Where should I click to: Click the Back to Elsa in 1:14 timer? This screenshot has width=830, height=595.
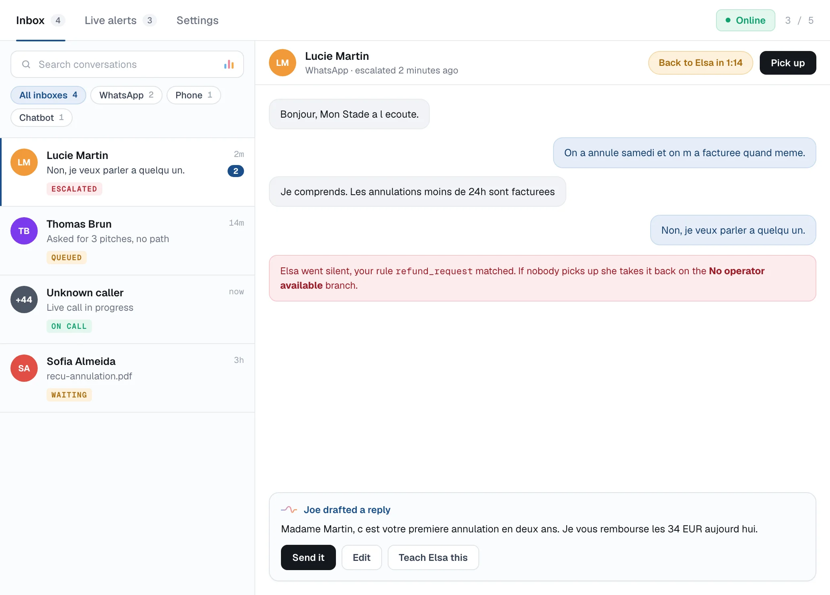tap(700, 63)
